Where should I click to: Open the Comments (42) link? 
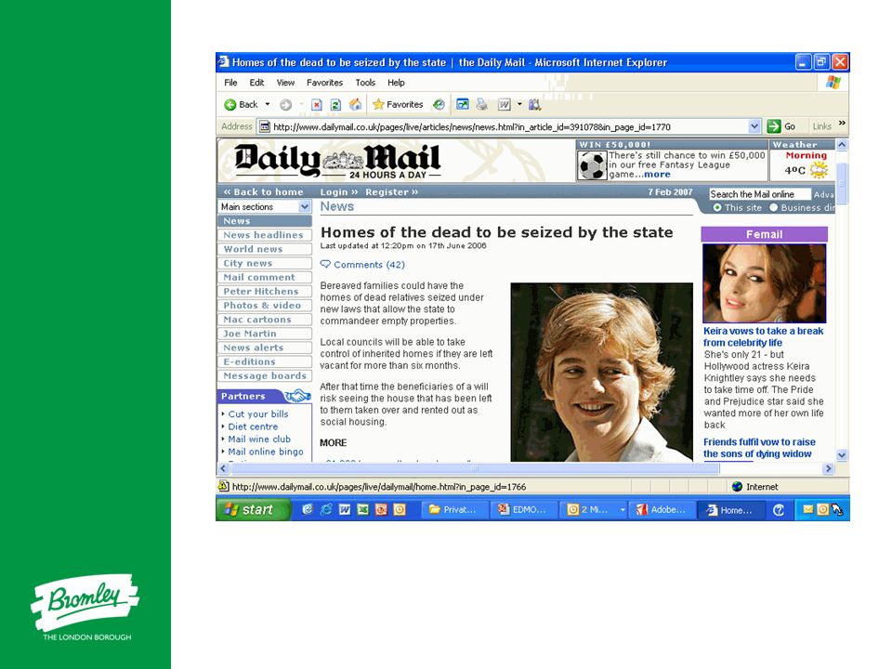(x=369, y=265)
